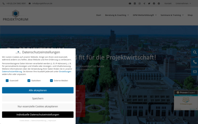
Task: Click the Projektforum logo
Action: coord(16,15)
